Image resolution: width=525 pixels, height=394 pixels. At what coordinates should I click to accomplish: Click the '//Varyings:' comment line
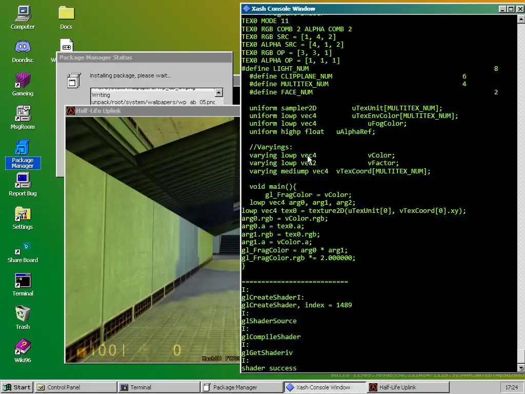pos(271,147)
